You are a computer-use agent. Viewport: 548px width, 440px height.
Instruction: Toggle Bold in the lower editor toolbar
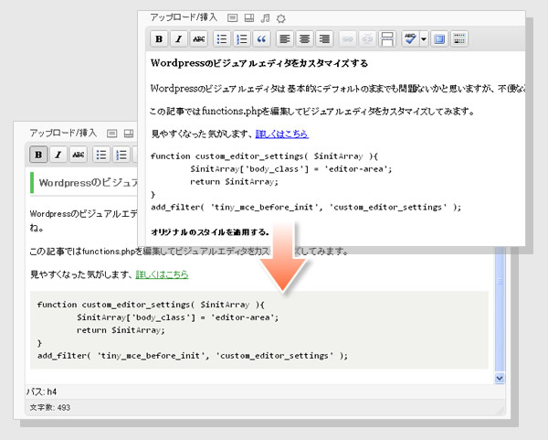click(38, 155)
